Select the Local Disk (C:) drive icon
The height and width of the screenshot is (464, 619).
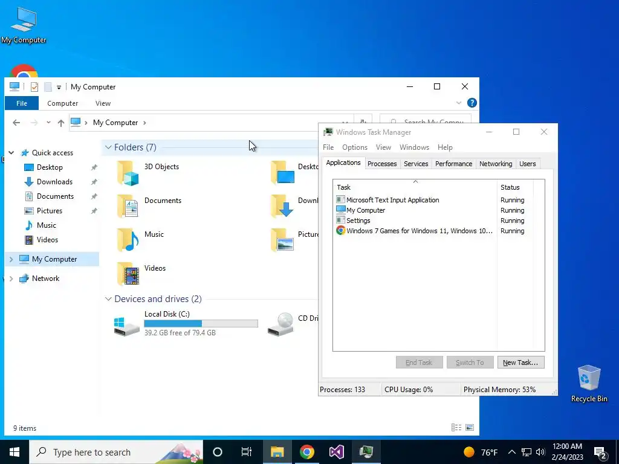point(126,326)
